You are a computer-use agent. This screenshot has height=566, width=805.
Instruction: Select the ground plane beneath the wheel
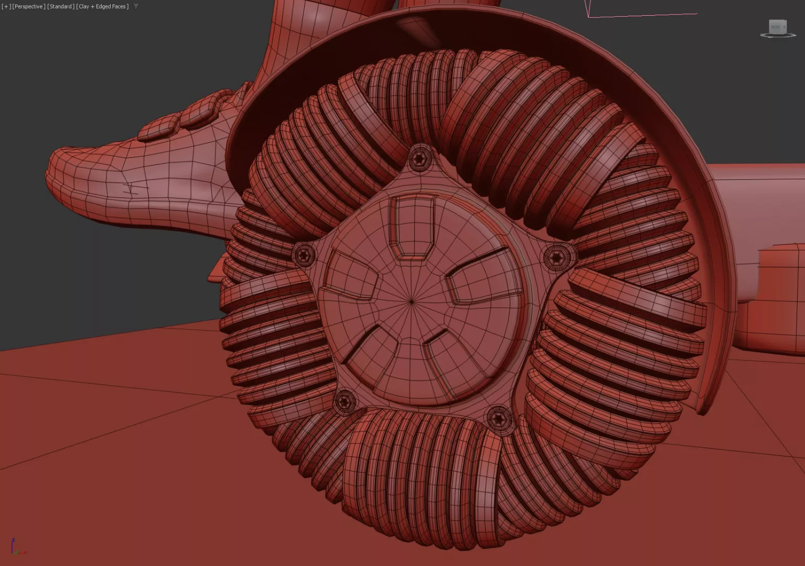131,472
